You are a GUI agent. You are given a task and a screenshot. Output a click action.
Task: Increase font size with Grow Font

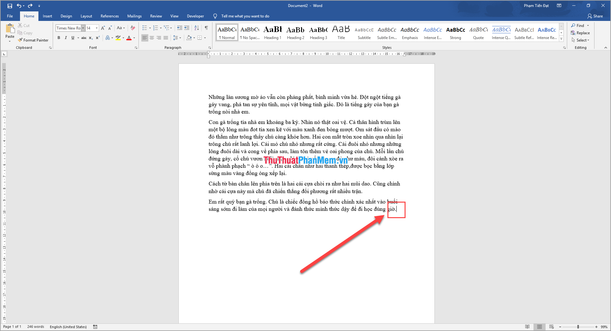(x=103, y=28)
